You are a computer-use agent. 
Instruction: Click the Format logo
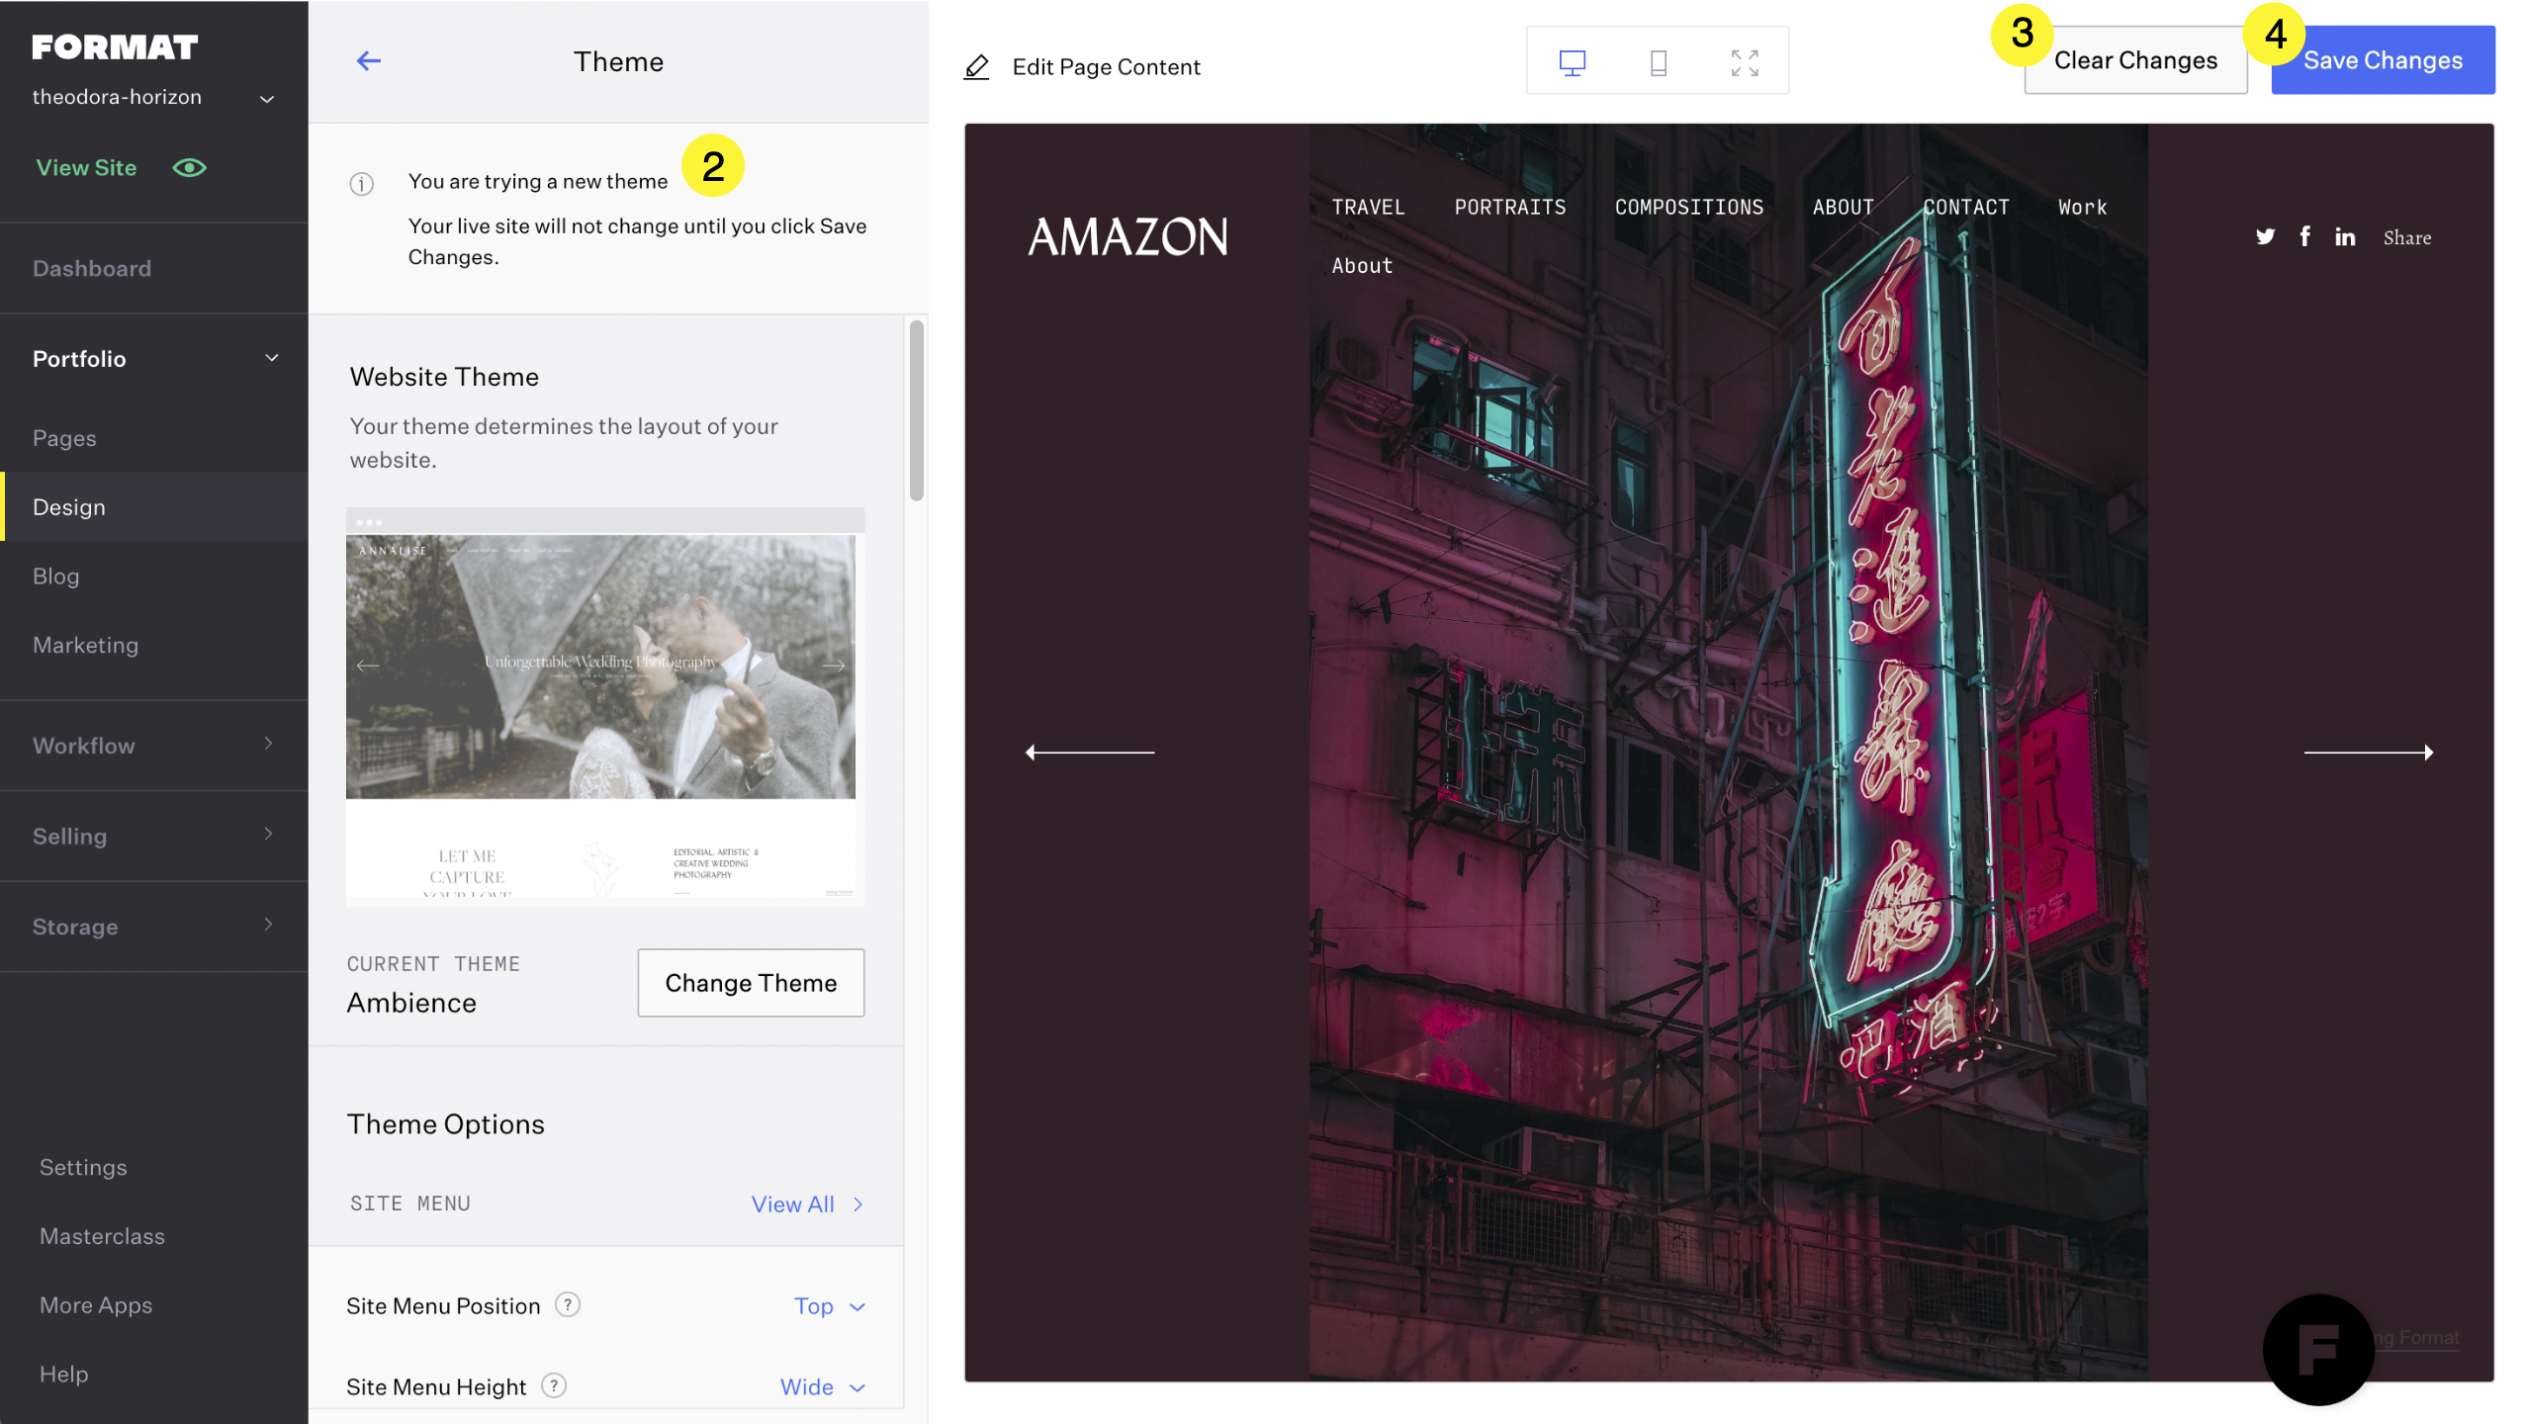pos(115,46)
